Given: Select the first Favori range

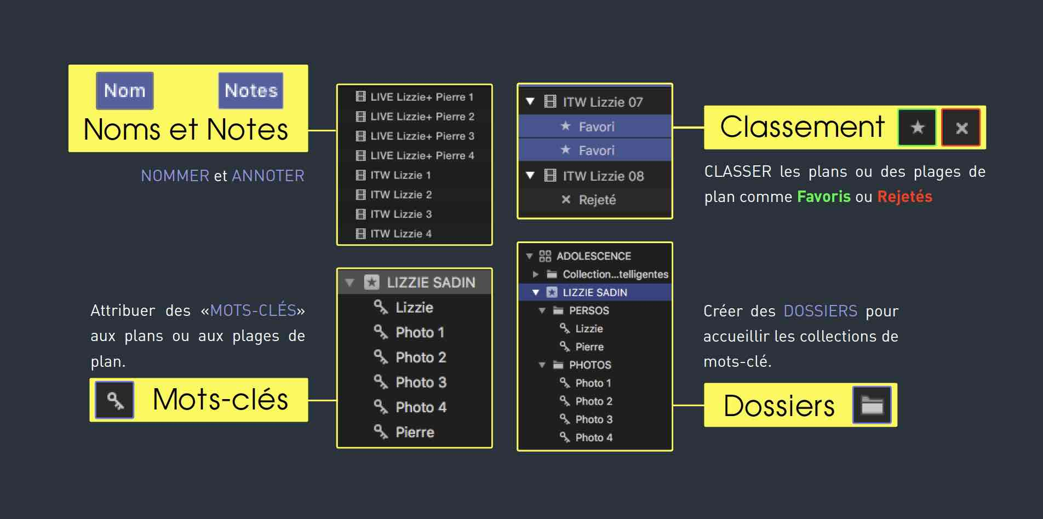Looking at the screenshot, I should (x=596, y=126).
